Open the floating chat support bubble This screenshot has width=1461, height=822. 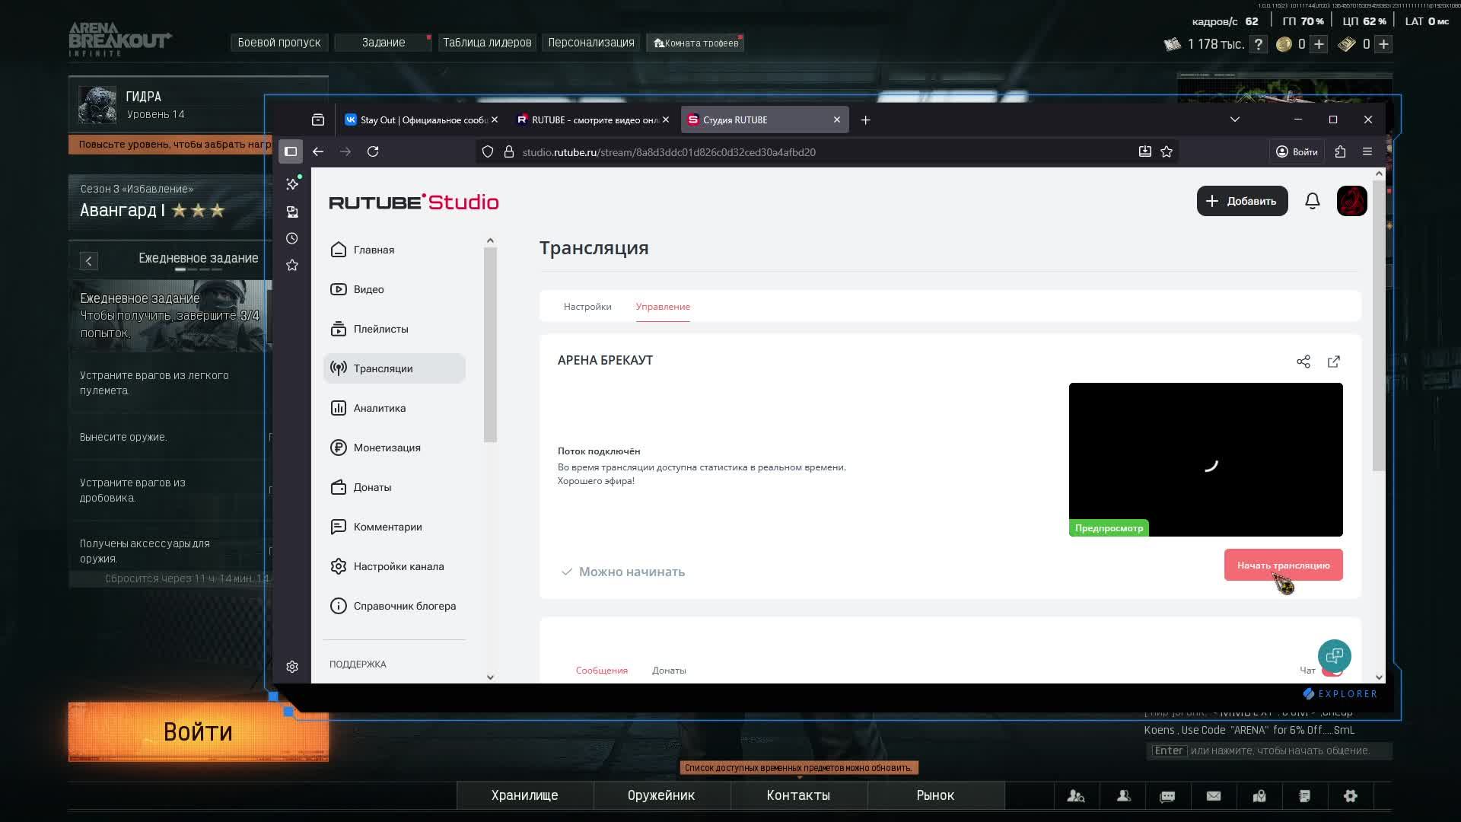pos(1334,655)
